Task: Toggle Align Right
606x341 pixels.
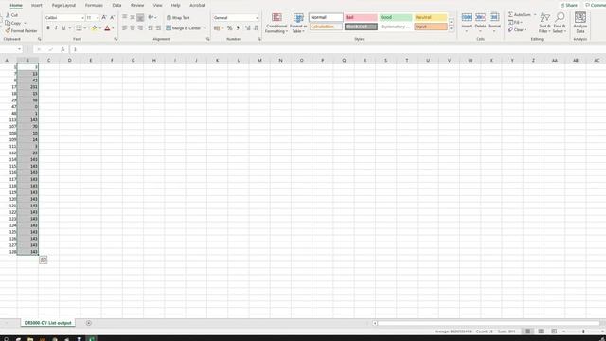Action: click(x=140, y=28)
